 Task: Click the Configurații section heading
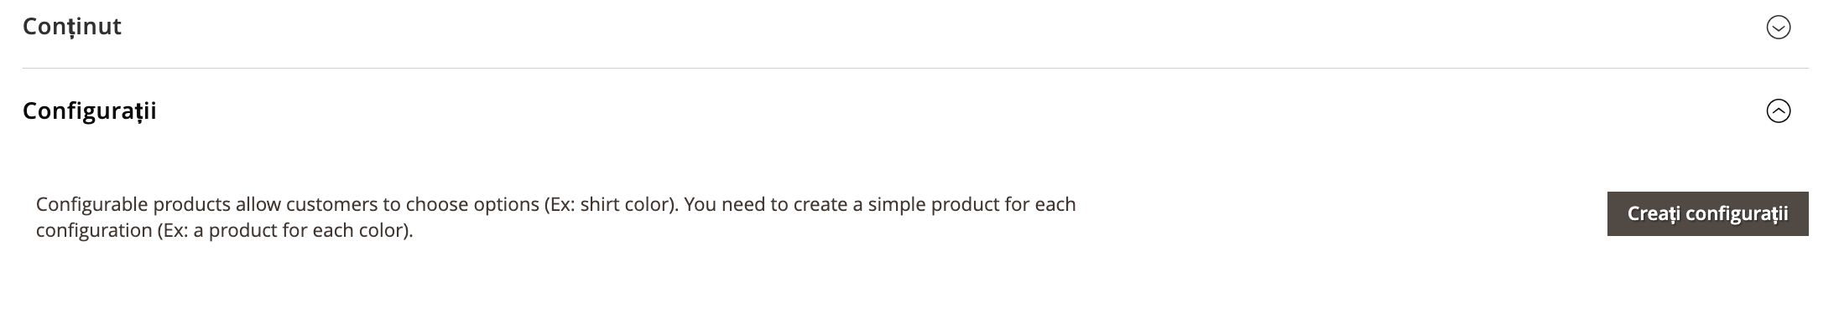click(x=90, y=111)
